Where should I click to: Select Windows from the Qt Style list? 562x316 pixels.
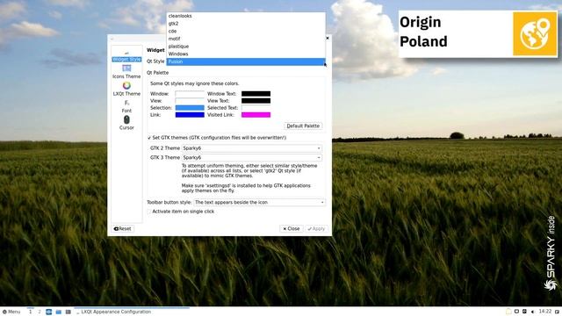point(246,54)
